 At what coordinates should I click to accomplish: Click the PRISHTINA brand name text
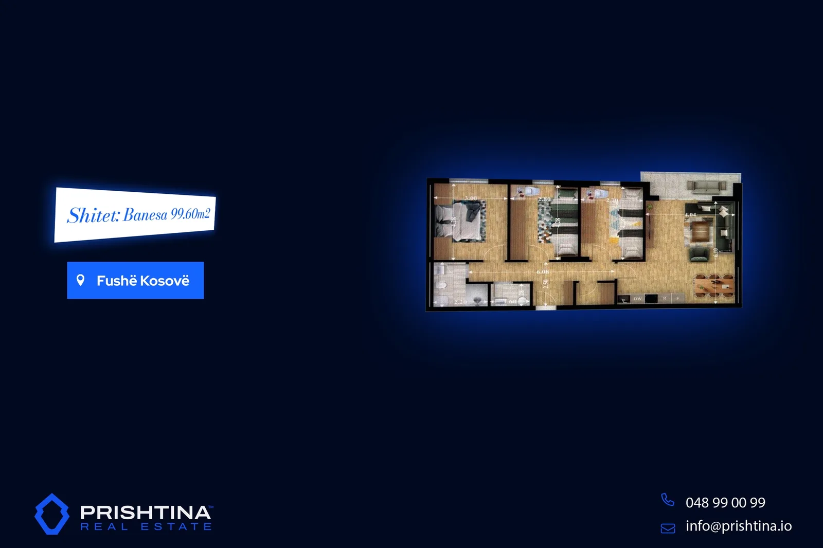point(146,513)
